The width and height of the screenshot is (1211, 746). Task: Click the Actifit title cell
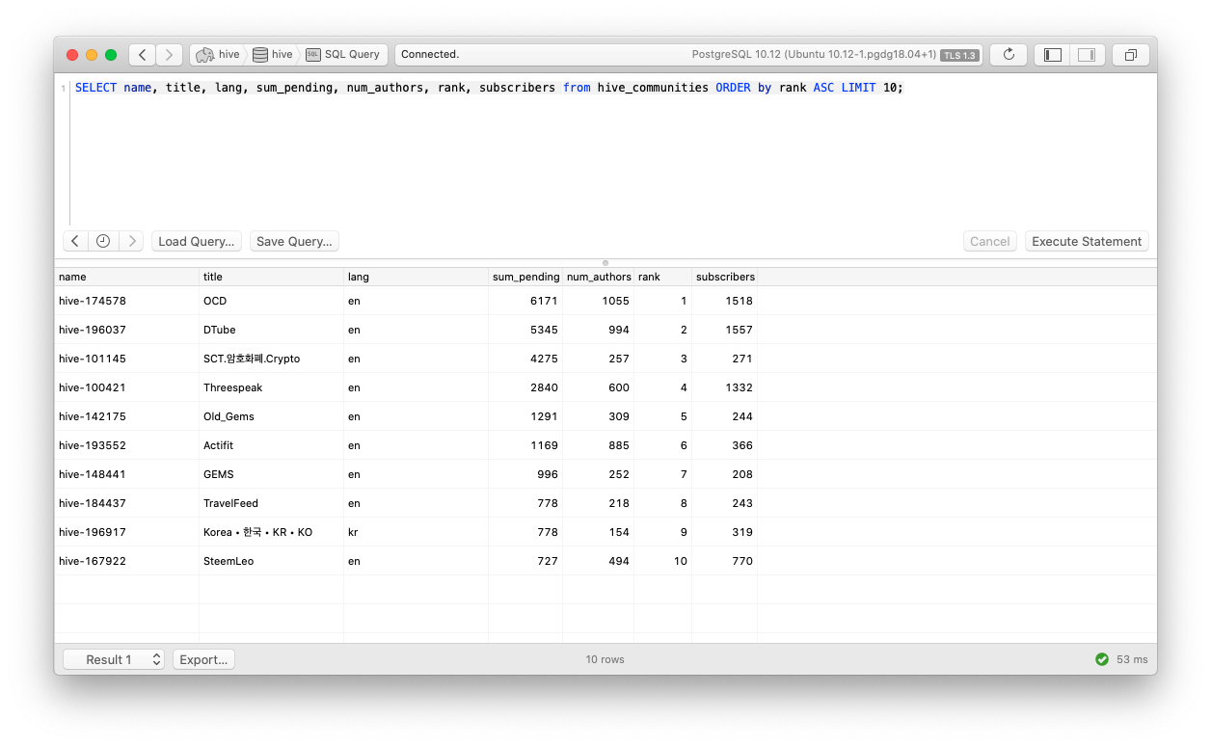tap(271, 445)
